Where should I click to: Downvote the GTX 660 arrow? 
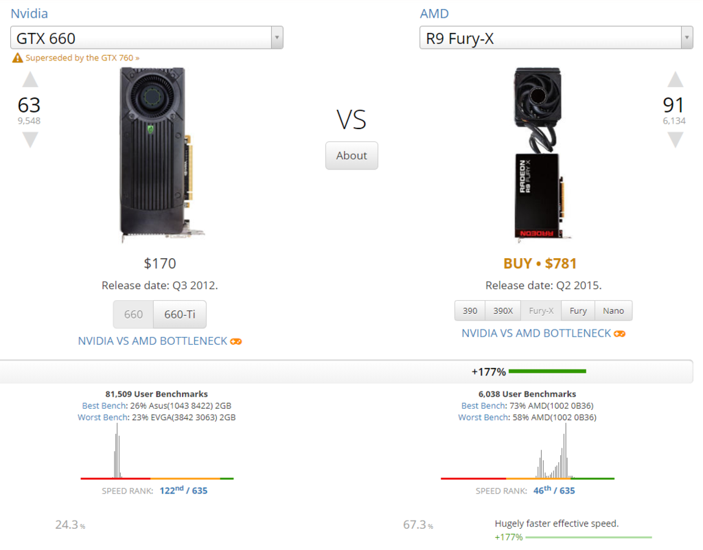30,139
